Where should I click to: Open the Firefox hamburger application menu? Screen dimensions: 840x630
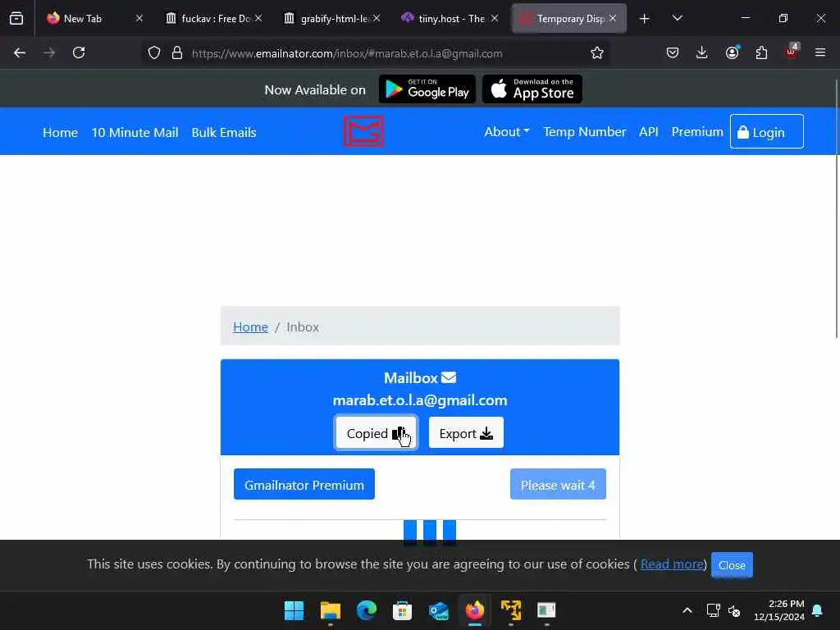[819, 52]
